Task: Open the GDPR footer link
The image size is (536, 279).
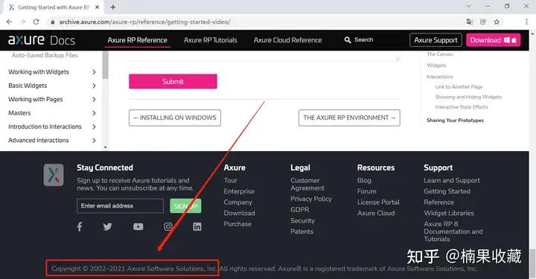Action: [x=300, y=210]
